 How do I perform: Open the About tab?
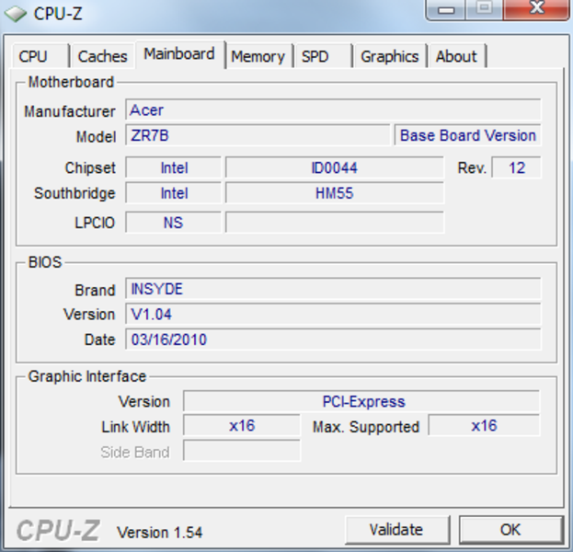point(457,56)
